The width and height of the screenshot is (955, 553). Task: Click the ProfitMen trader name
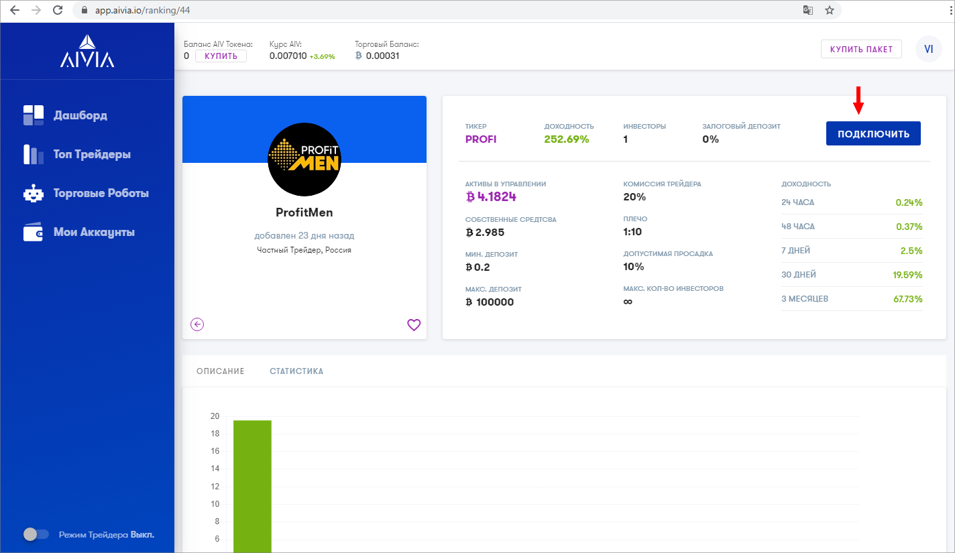click(304, 212)
